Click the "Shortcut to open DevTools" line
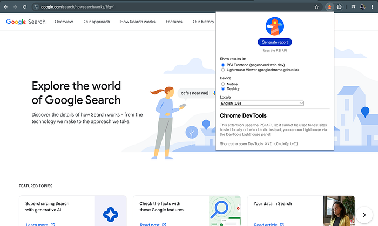The height and width of the screenshot is (226, 378). (x=259, y=144)
